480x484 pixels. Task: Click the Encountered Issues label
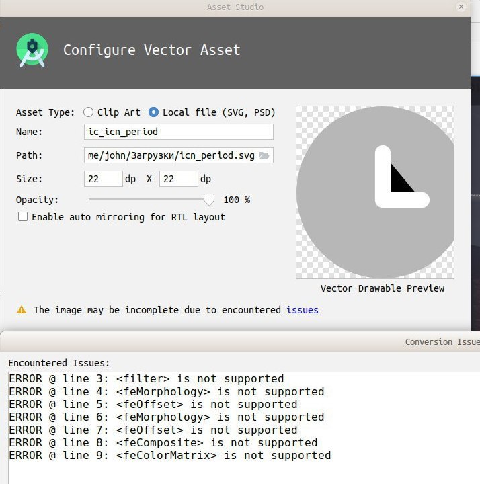click(x=59, y=363)
